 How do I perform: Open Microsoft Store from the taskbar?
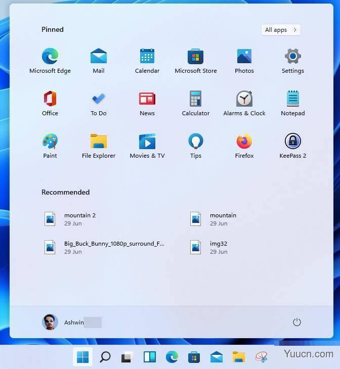[x=194, y=357]
